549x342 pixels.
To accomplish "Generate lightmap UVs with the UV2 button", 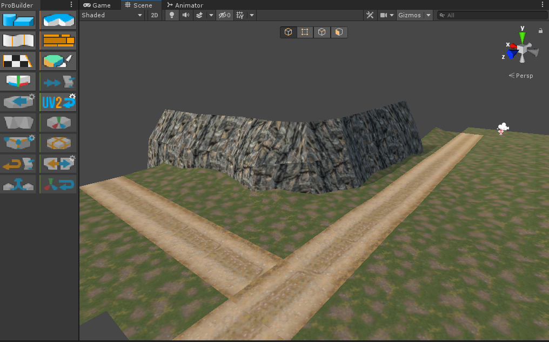I will [58, 102].
